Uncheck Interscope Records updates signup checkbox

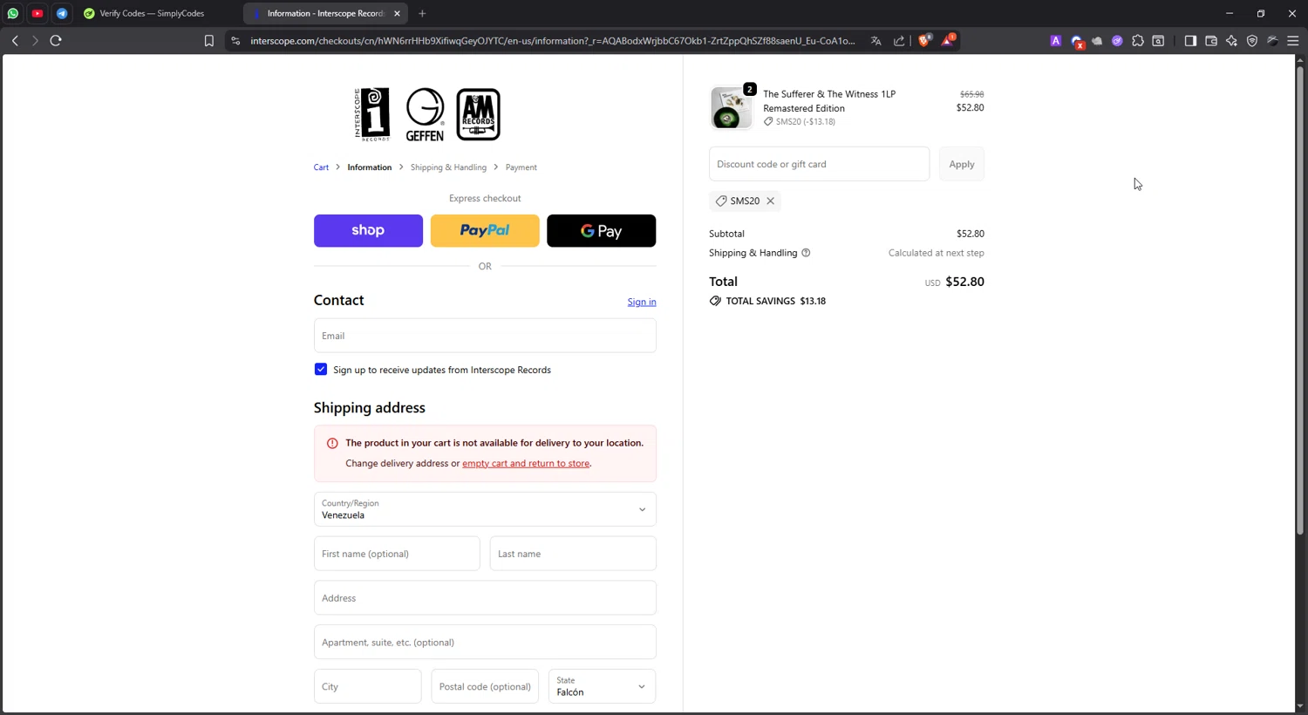point(321,370)
